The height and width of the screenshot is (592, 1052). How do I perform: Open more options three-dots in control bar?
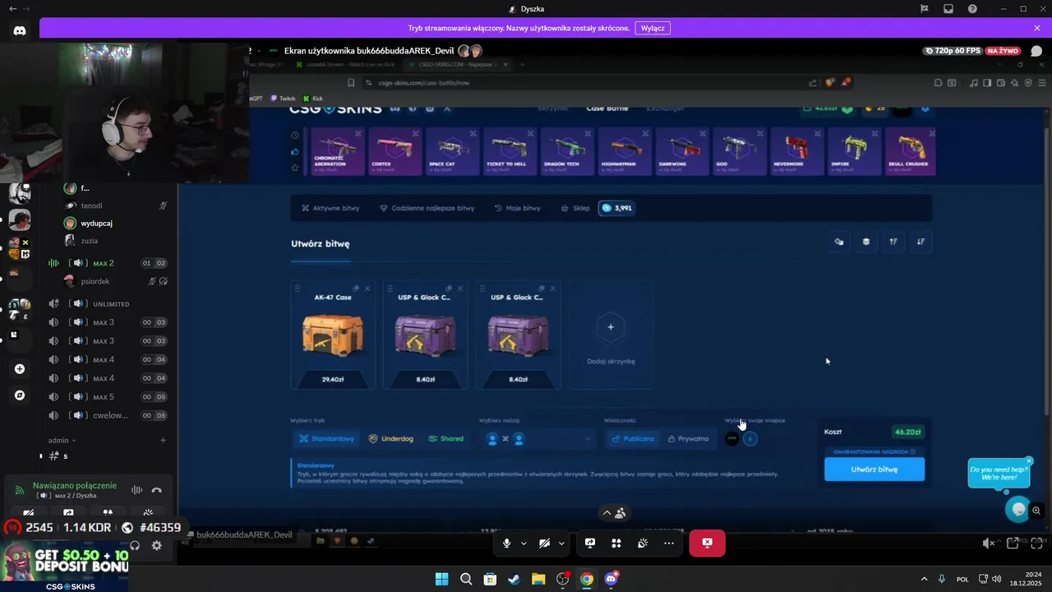pos(669,543)
